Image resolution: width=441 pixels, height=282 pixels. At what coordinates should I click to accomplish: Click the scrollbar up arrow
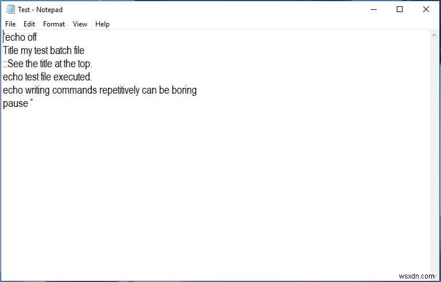[x=435, y=35]
